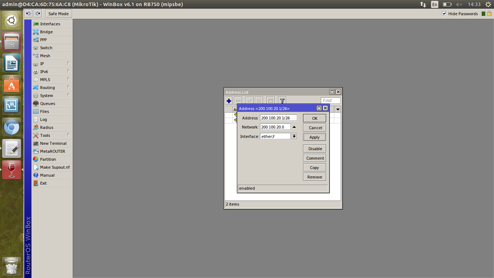Collapse the Network field with up arrow
The image size is (494, 278).
294,127
